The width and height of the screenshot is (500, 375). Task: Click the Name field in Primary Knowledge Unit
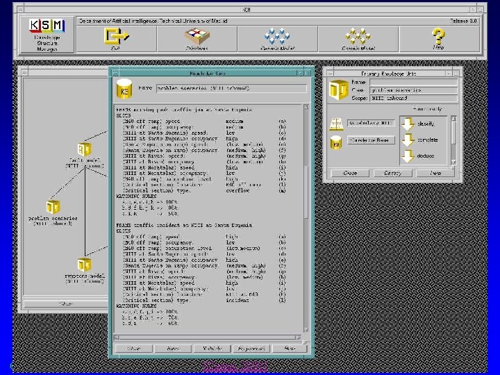[413, 81]
